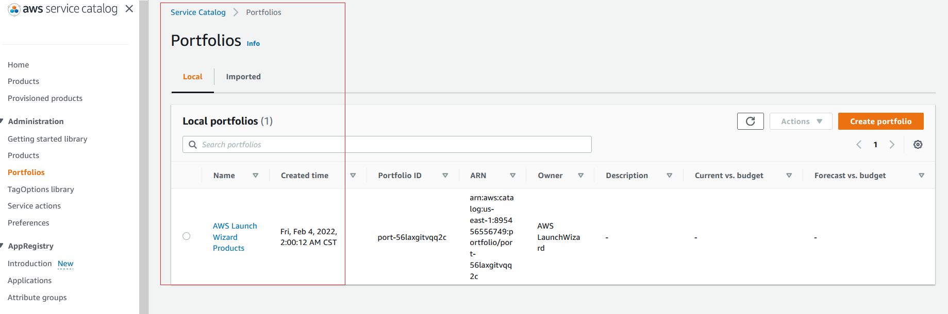Click the owner AWS LaunchWizard cell
This screenshot has height=314, width=948.
click(x=559, y=237)
